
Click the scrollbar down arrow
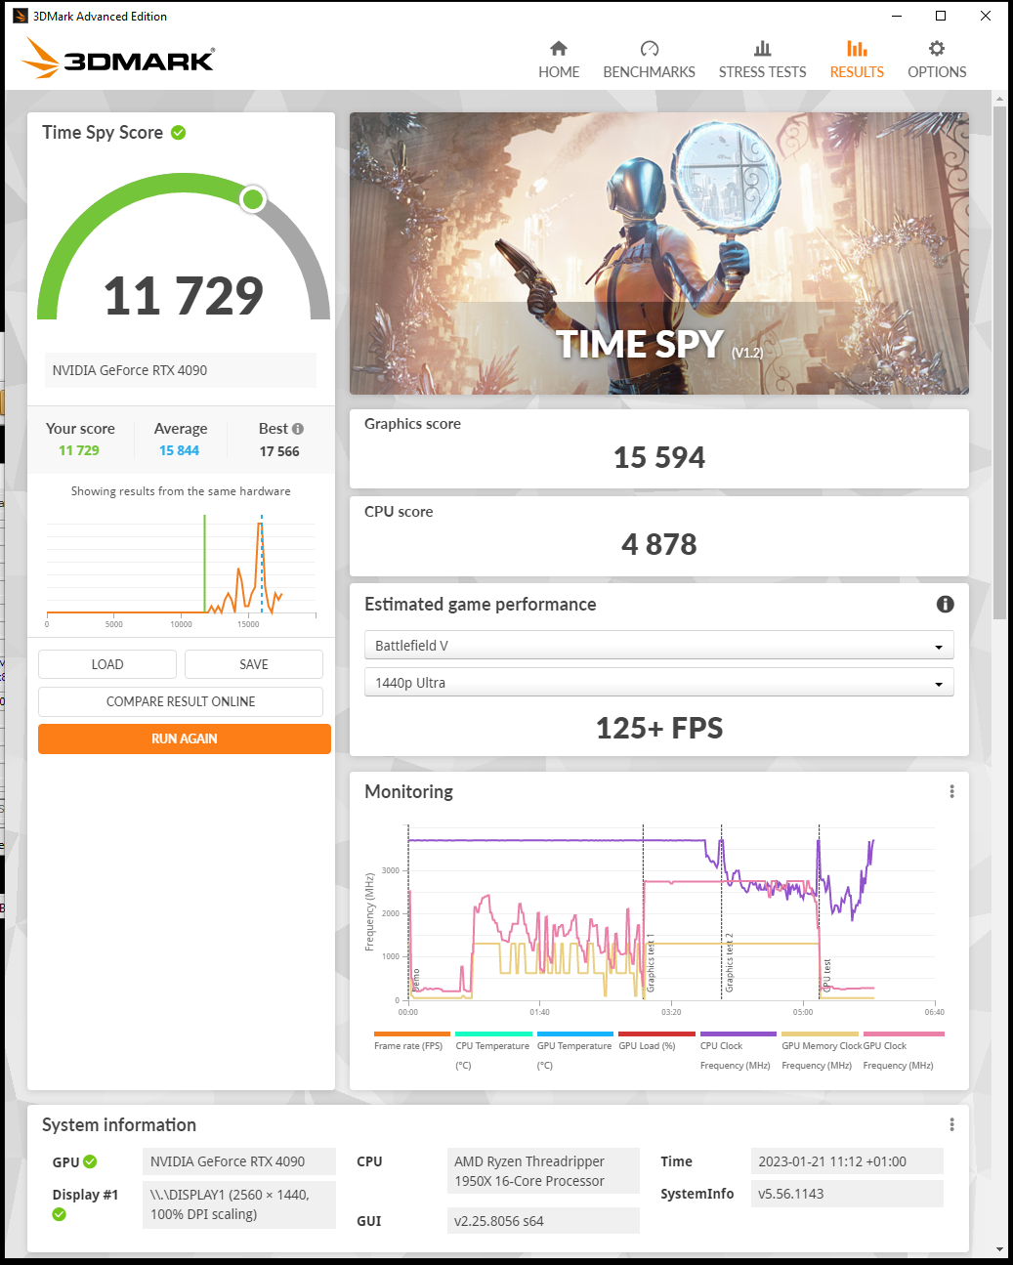click(999, 1249)
